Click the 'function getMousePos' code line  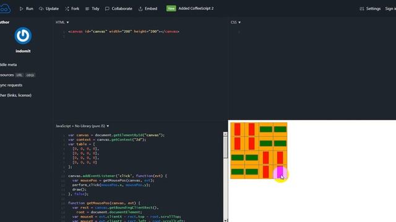104,203
